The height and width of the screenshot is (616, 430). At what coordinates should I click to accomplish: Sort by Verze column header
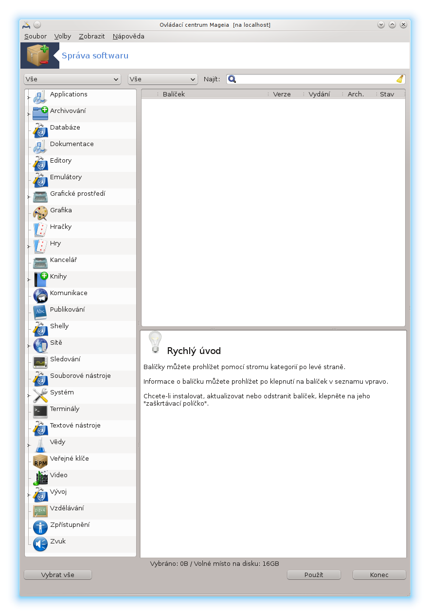(x=286, y=94)
